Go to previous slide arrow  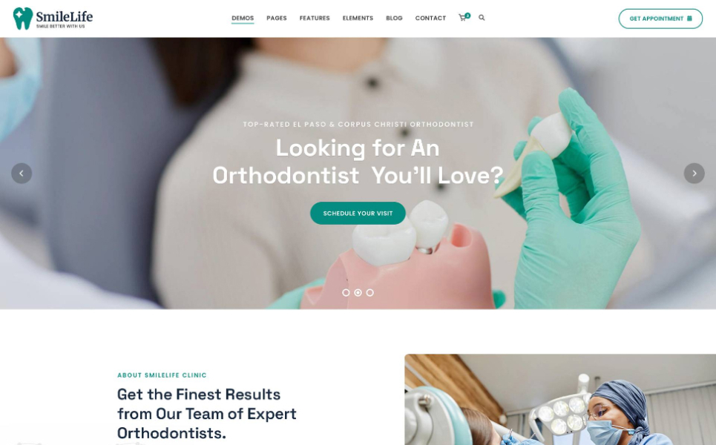tap(22, 174)
